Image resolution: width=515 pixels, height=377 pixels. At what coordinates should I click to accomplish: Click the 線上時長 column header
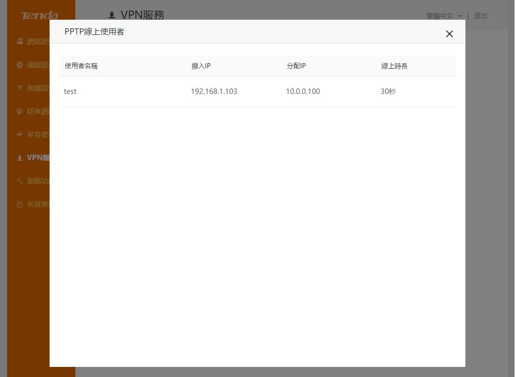(394, 66)
